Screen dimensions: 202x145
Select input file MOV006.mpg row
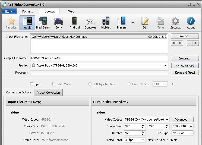tap(99, 37)
